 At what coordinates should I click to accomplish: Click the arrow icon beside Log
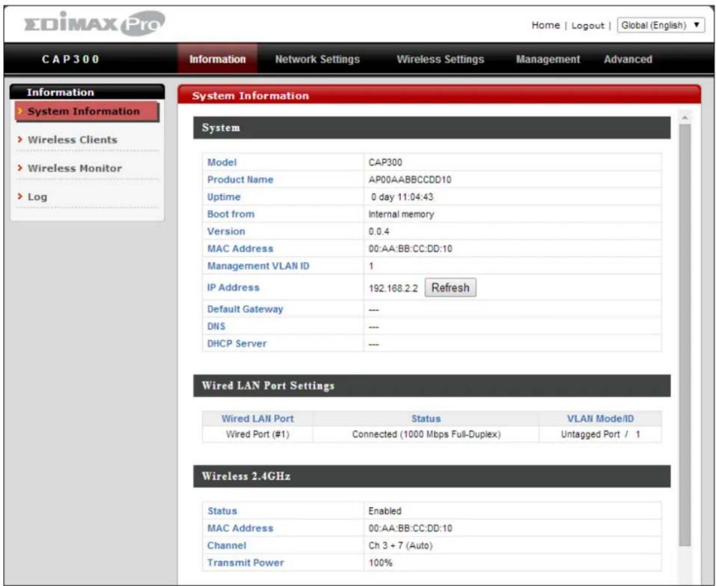coord(20,197)
